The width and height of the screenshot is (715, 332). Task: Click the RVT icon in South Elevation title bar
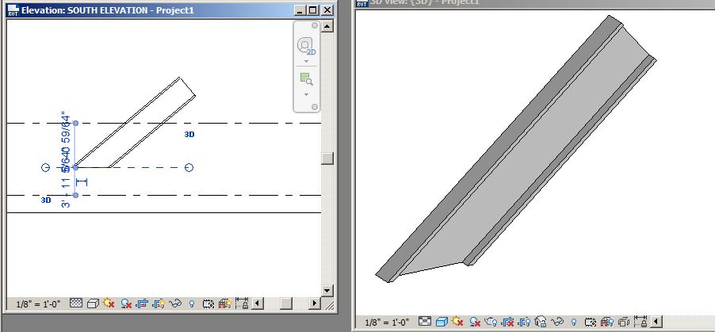point(13,10)
